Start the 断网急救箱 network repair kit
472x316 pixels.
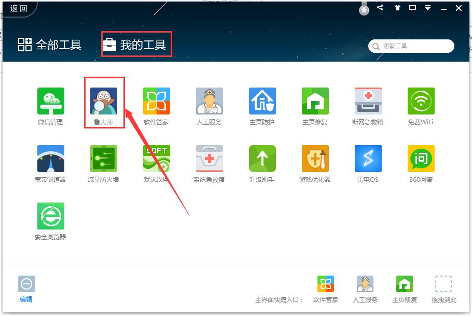coord(368,100)
